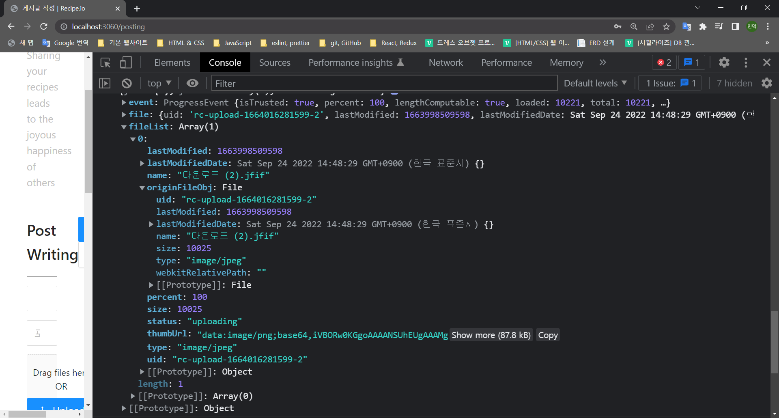779x418 pixels.
Task: Bookmark this page with the star
Action: 666,26
